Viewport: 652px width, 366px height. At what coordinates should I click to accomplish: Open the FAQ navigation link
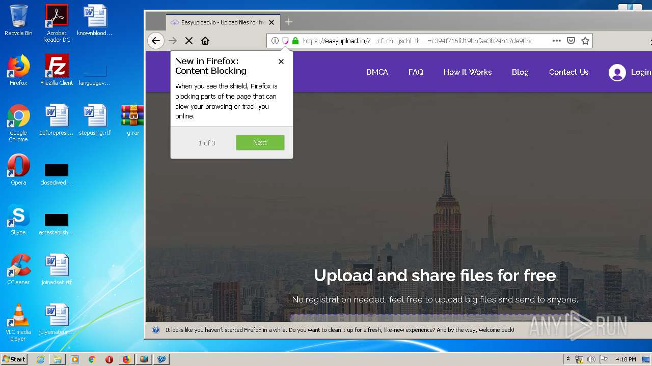point(416,72)
